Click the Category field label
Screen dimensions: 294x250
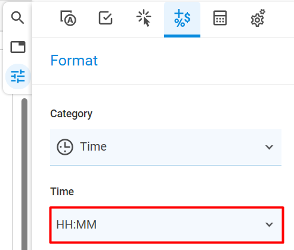(x=71, y=114)
